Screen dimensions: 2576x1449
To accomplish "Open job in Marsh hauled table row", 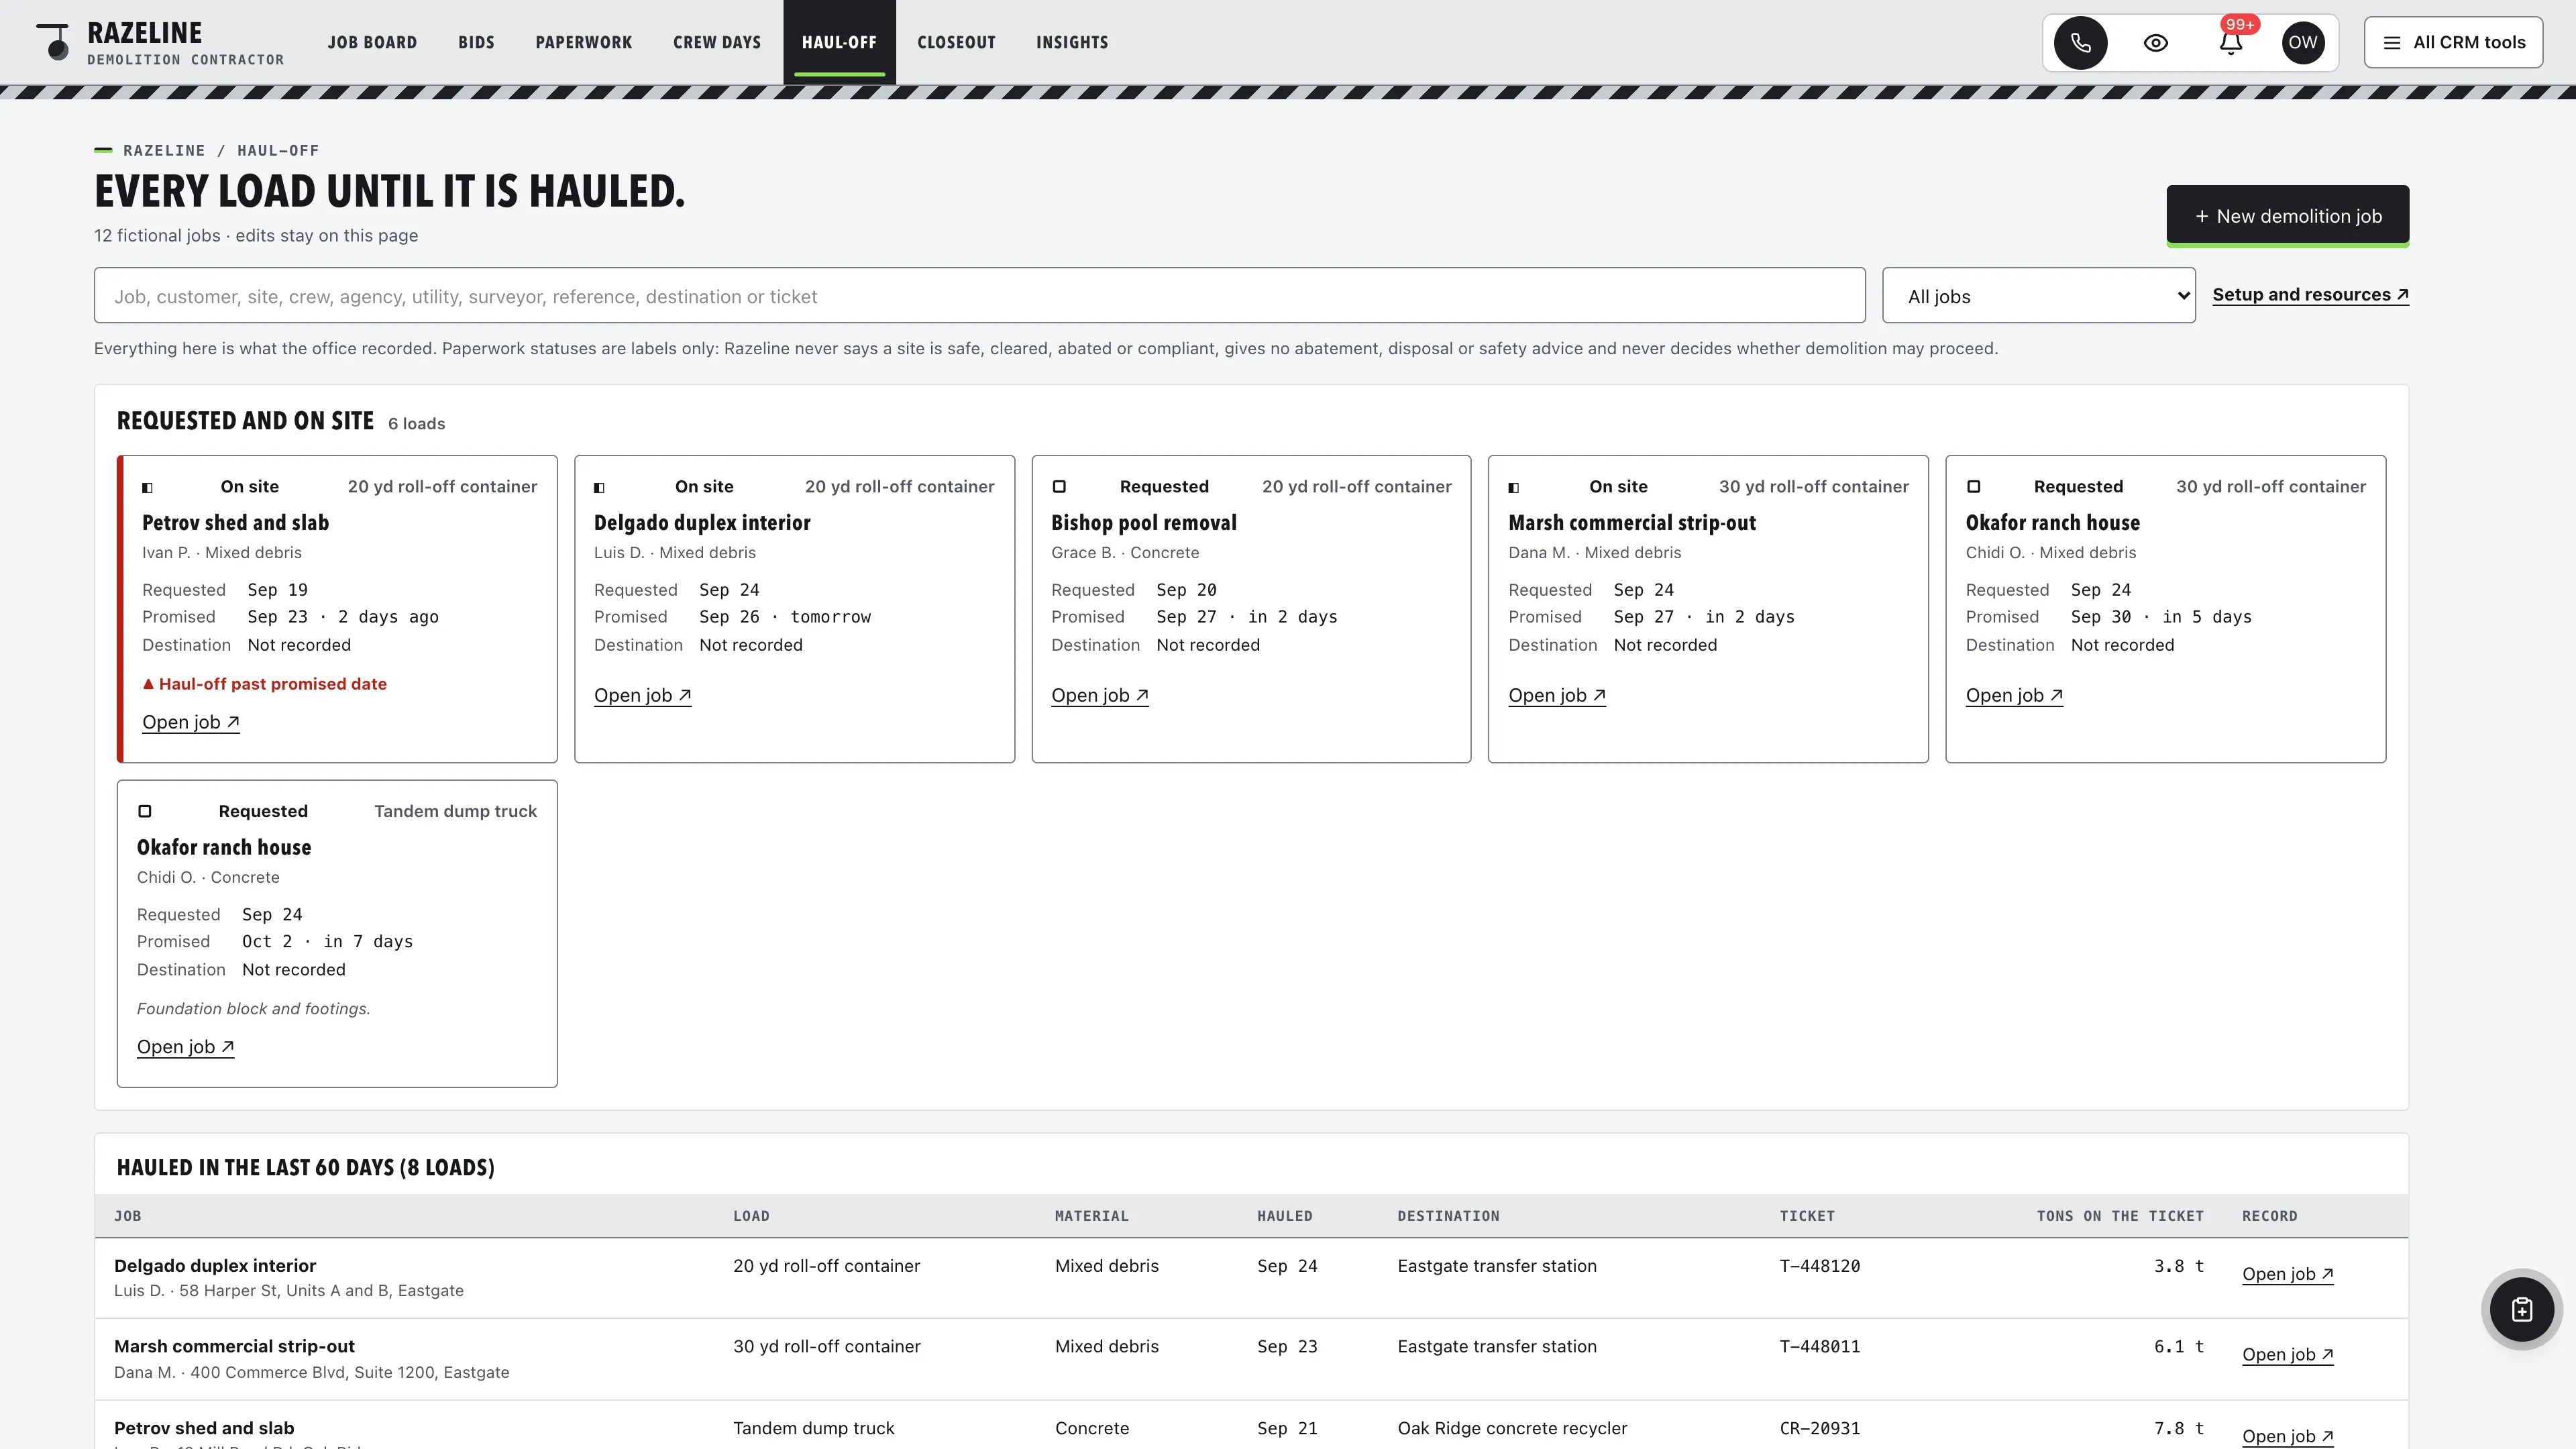I will point(2287,1355).
